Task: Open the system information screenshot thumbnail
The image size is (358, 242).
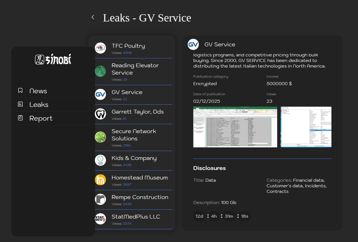Action: [x=306, y=127]
